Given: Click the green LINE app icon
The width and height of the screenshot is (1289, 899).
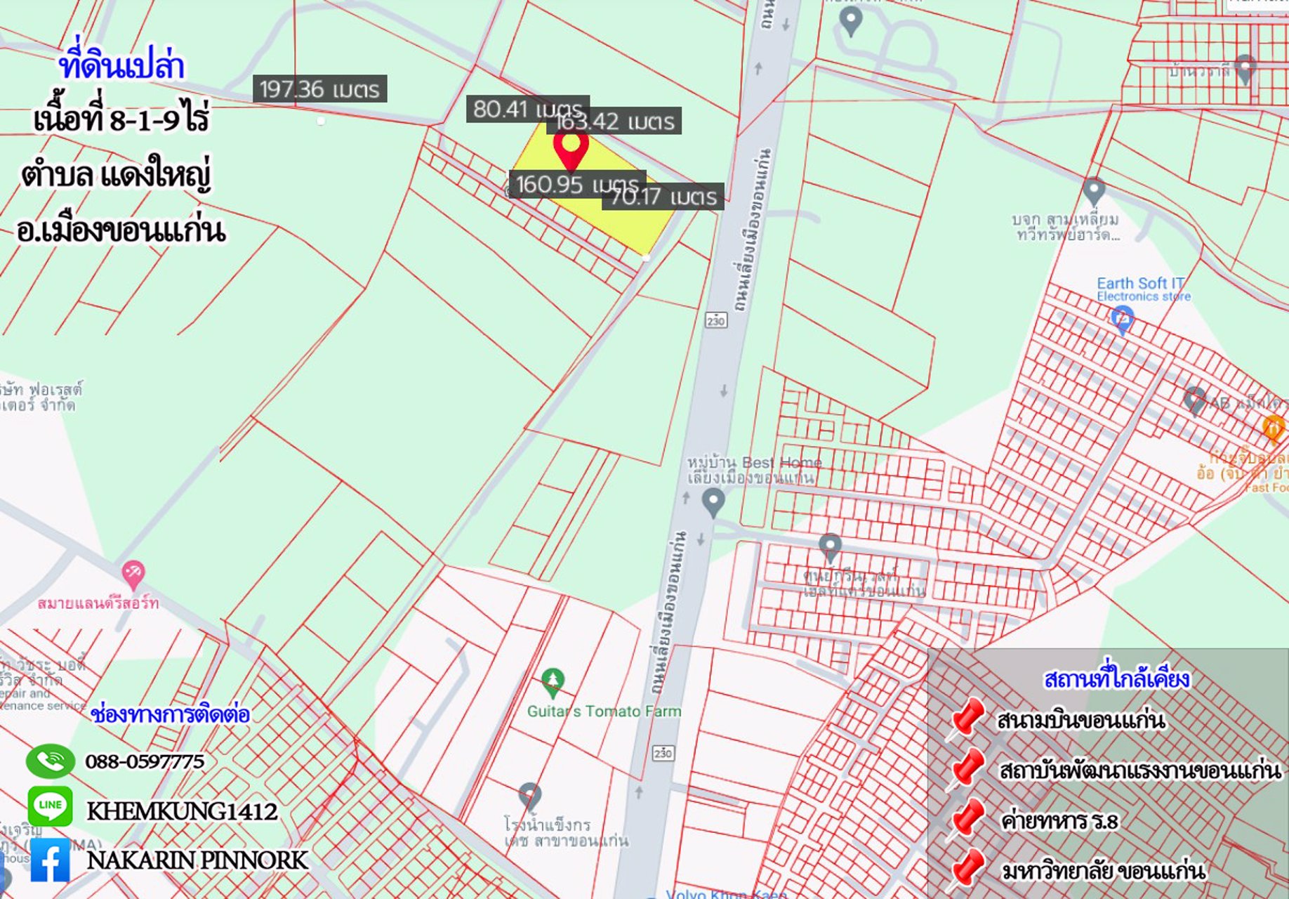Looking at the screenshot, I should point(50,806).
